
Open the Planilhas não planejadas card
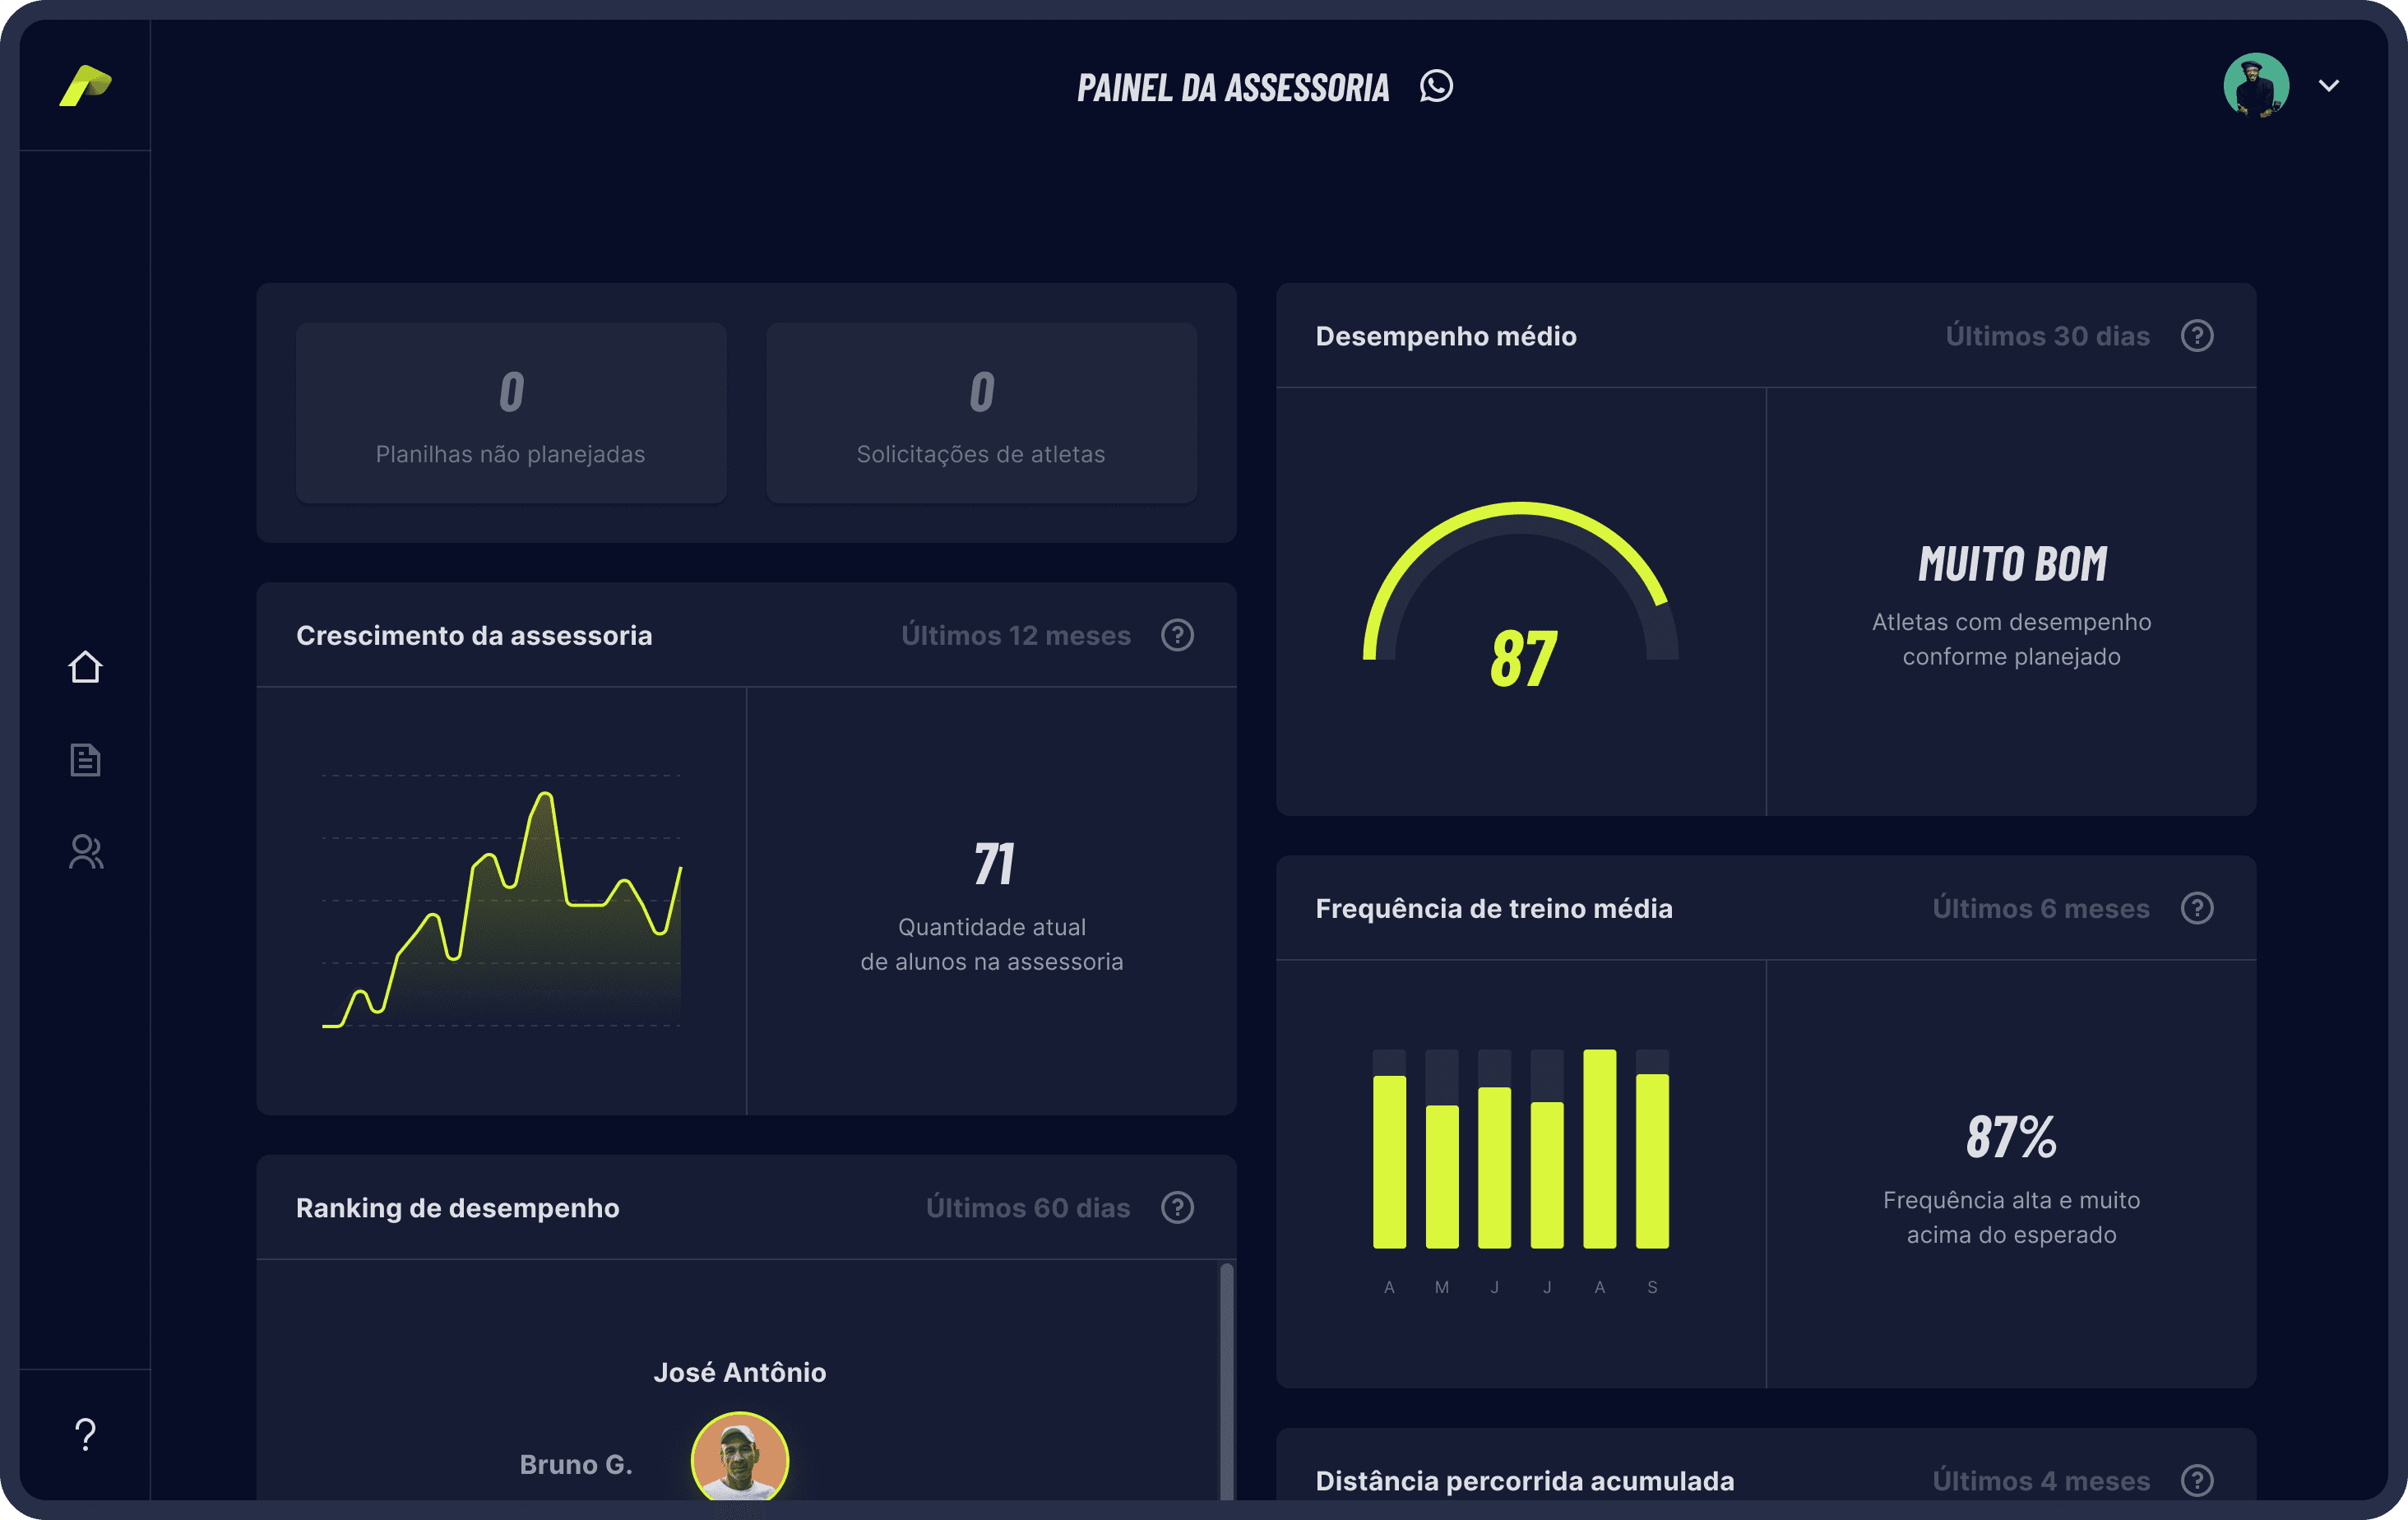[511, 413]
